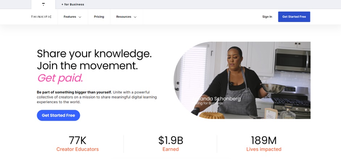Click the Sign In link
The image size is (341, 159).
click(267, 17)
